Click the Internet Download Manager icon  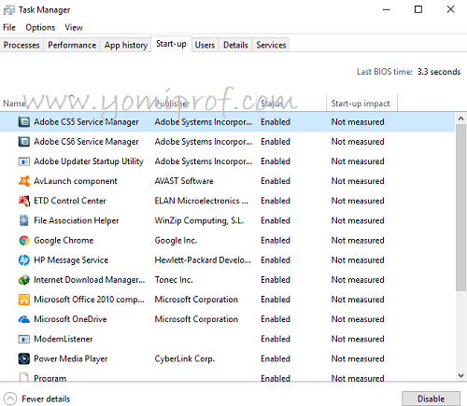click(24, 280)
